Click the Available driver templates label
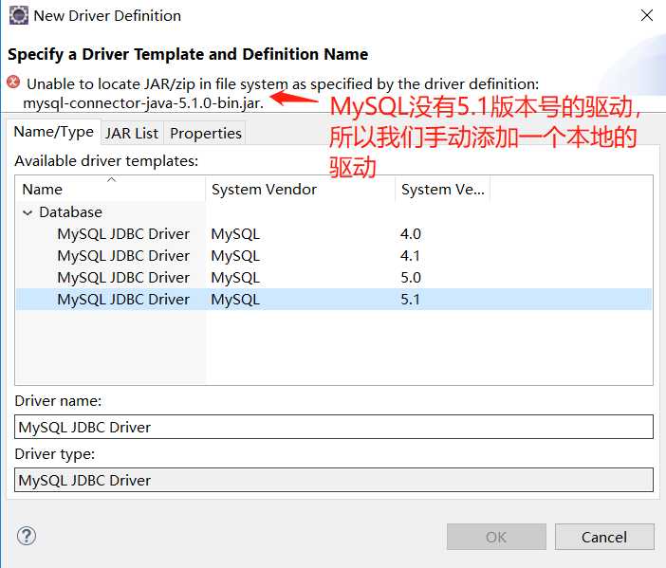Image resolution: width=666 pixels, height=568 pixels. pyautogui.click(x=106, y=161)
